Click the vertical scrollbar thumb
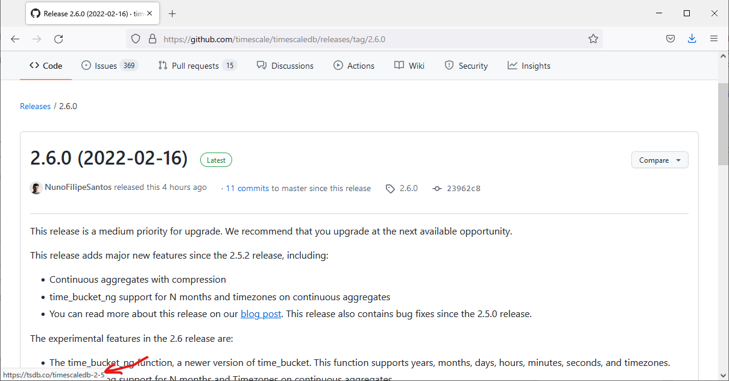The height and width of the screenshot is (381, 729). pos(723,124)
